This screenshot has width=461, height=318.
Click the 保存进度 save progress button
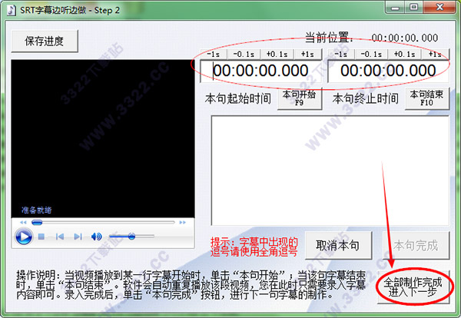point(45,41)
